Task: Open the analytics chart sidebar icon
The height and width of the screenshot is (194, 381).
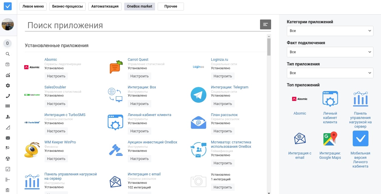Action: tap(8, 75)
